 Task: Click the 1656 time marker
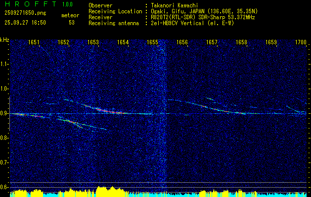pos(182,42)
